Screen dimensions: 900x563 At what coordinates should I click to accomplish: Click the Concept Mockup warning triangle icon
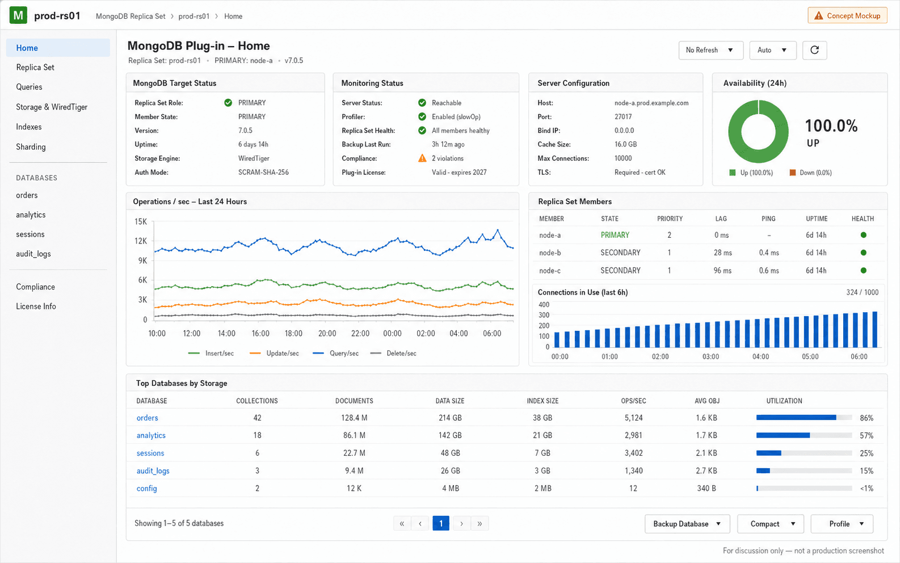(x=818, y=16)
